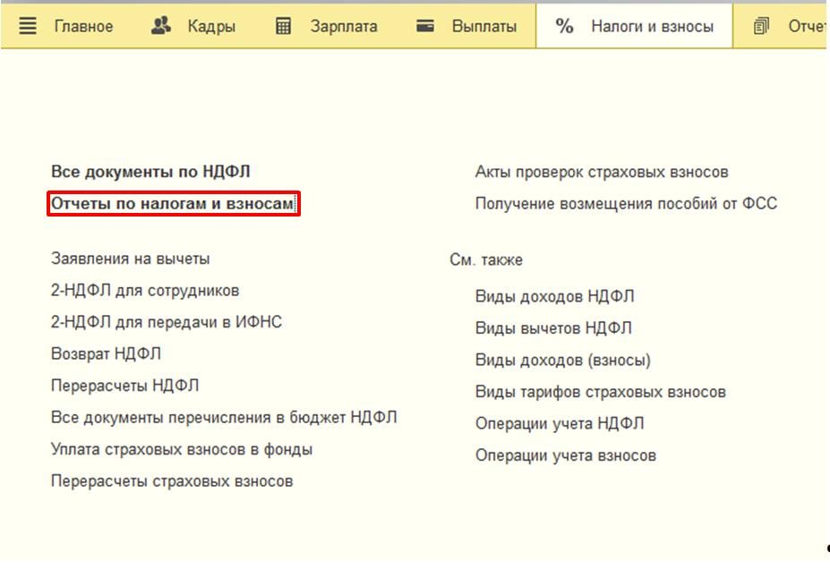Click the calculator icon for Зарплата
Screen dimensions: 830x569
pos(284,26)
